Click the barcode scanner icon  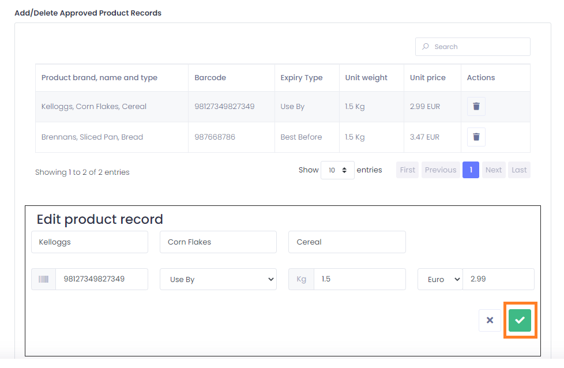(43, 279)
